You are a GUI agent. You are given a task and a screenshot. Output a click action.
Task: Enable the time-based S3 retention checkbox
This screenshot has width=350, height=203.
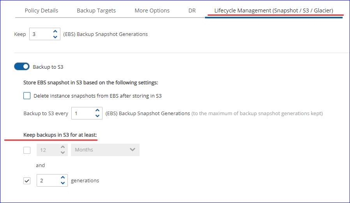[x=27, y=150]
